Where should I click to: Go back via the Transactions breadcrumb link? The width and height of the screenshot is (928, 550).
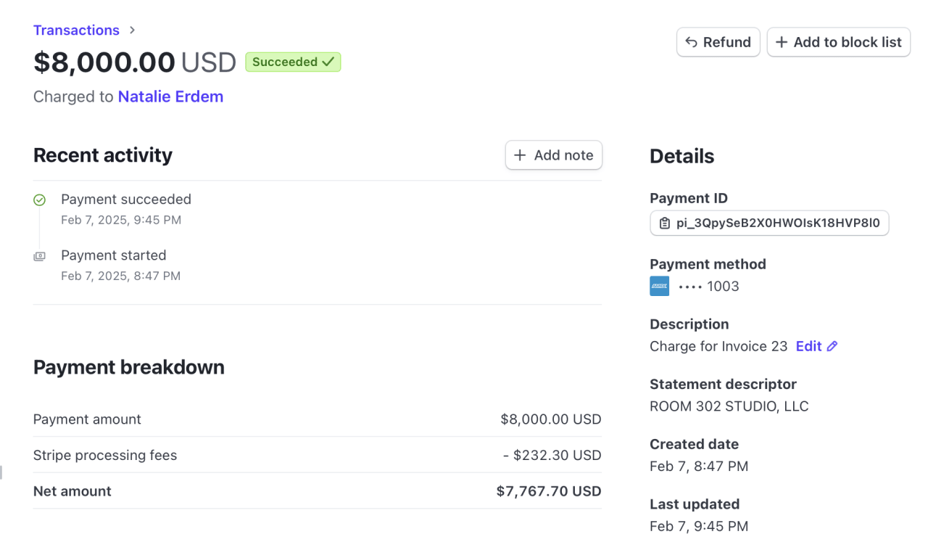click(75, 30)
